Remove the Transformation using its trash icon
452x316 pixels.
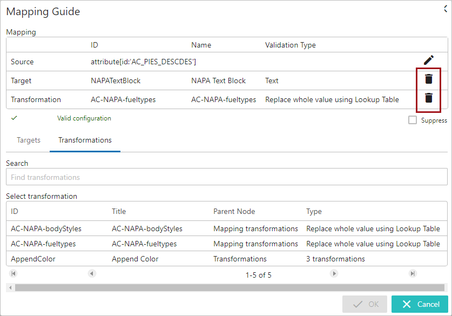point(428,98)
